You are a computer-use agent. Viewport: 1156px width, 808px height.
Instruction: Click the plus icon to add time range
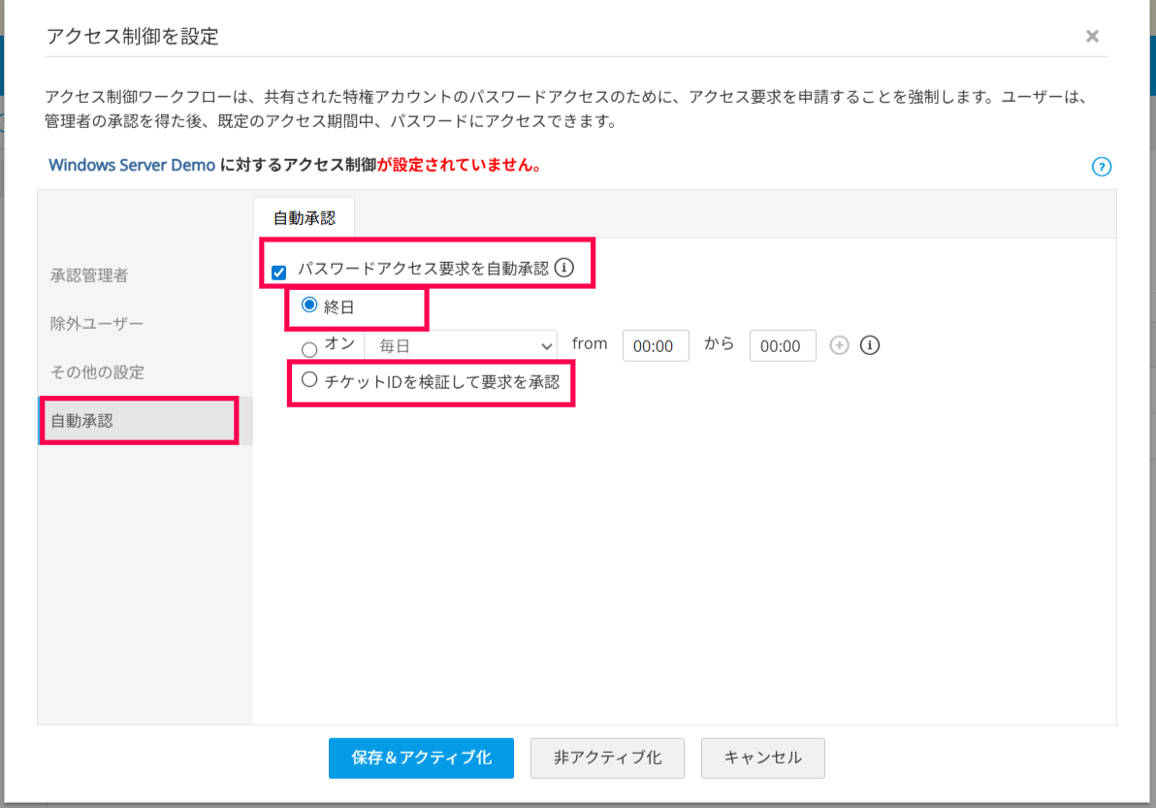pyautogui.click(x=840, y=345)
